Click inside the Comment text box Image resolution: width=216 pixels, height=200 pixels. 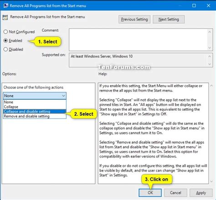click(x=138, y=40)
